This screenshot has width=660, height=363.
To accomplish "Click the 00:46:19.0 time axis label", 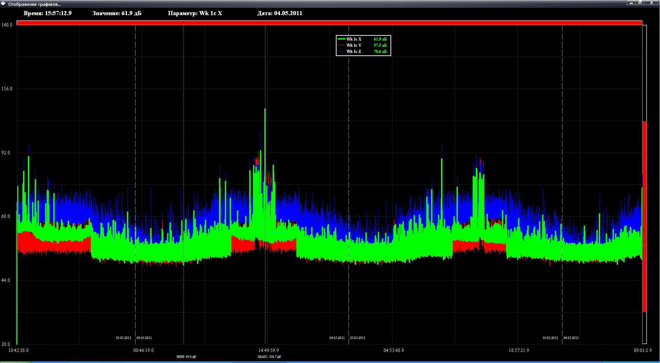I will 143,351.
